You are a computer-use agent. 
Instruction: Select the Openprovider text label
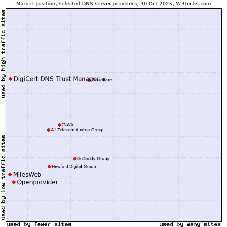click(x=37, y=182)
